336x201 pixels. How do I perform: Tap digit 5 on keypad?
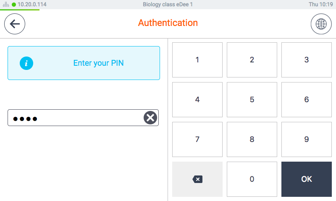(x=252, y=100)
